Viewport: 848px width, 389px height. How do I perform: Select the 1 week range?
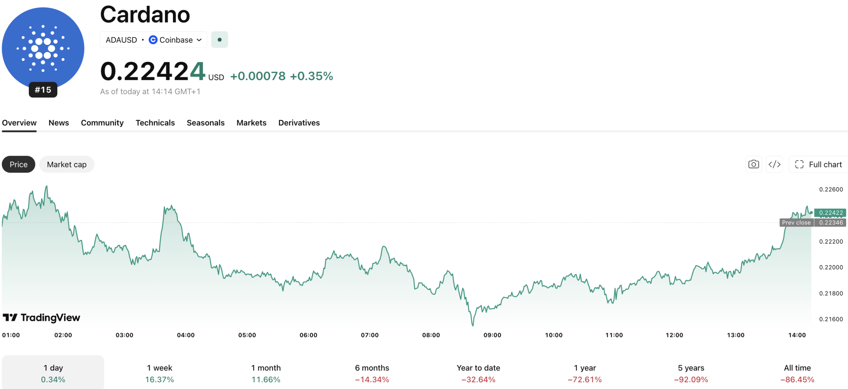pos(159,373)
